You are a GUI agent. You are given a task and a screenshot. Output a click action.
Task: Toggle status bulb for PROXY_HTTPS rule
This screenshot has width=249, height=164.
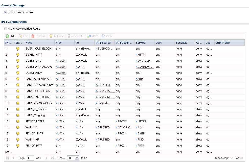[18, 121]
